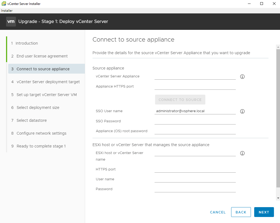Image resolution: width=280 pixels, height=223 pixels.
Task: Click the Appliance HTTPS port field
Action: pos(195,86)
